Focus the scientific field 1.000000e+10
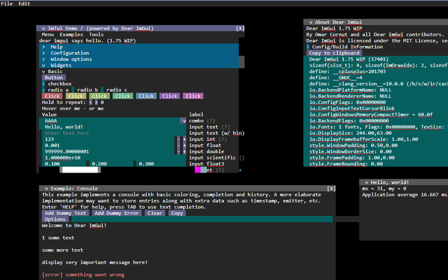448x280 pixels. 113,157
